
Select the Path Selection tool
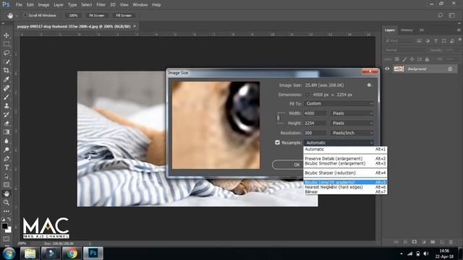(7, 176)
